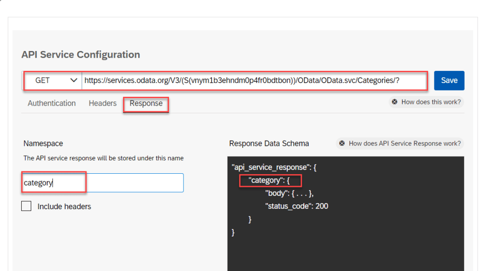Image resolution: width=484 pixels, height=271 pixels.
Task: Open the GET method dropdown
Action: pos(52,81)
